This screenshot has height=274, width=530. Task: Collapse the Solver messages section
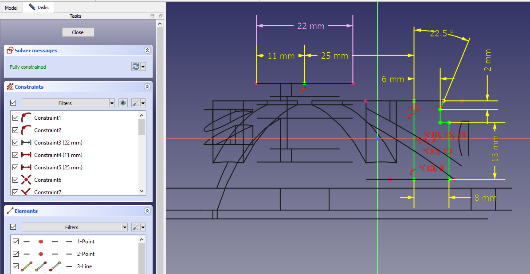pos(147,51)
